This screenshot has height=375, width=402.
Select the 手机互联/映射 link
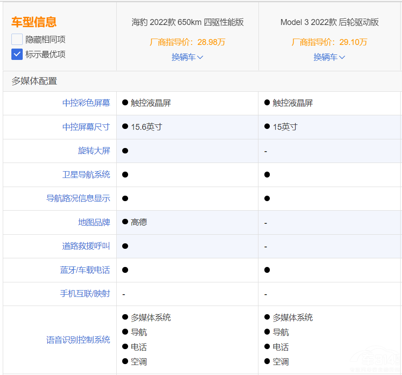pos(86,294)
